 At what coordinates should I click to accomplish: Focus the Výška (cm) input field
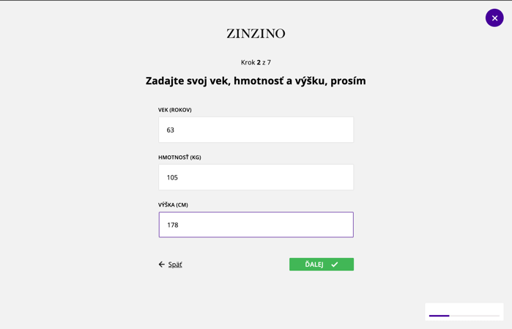click(256, 225)
